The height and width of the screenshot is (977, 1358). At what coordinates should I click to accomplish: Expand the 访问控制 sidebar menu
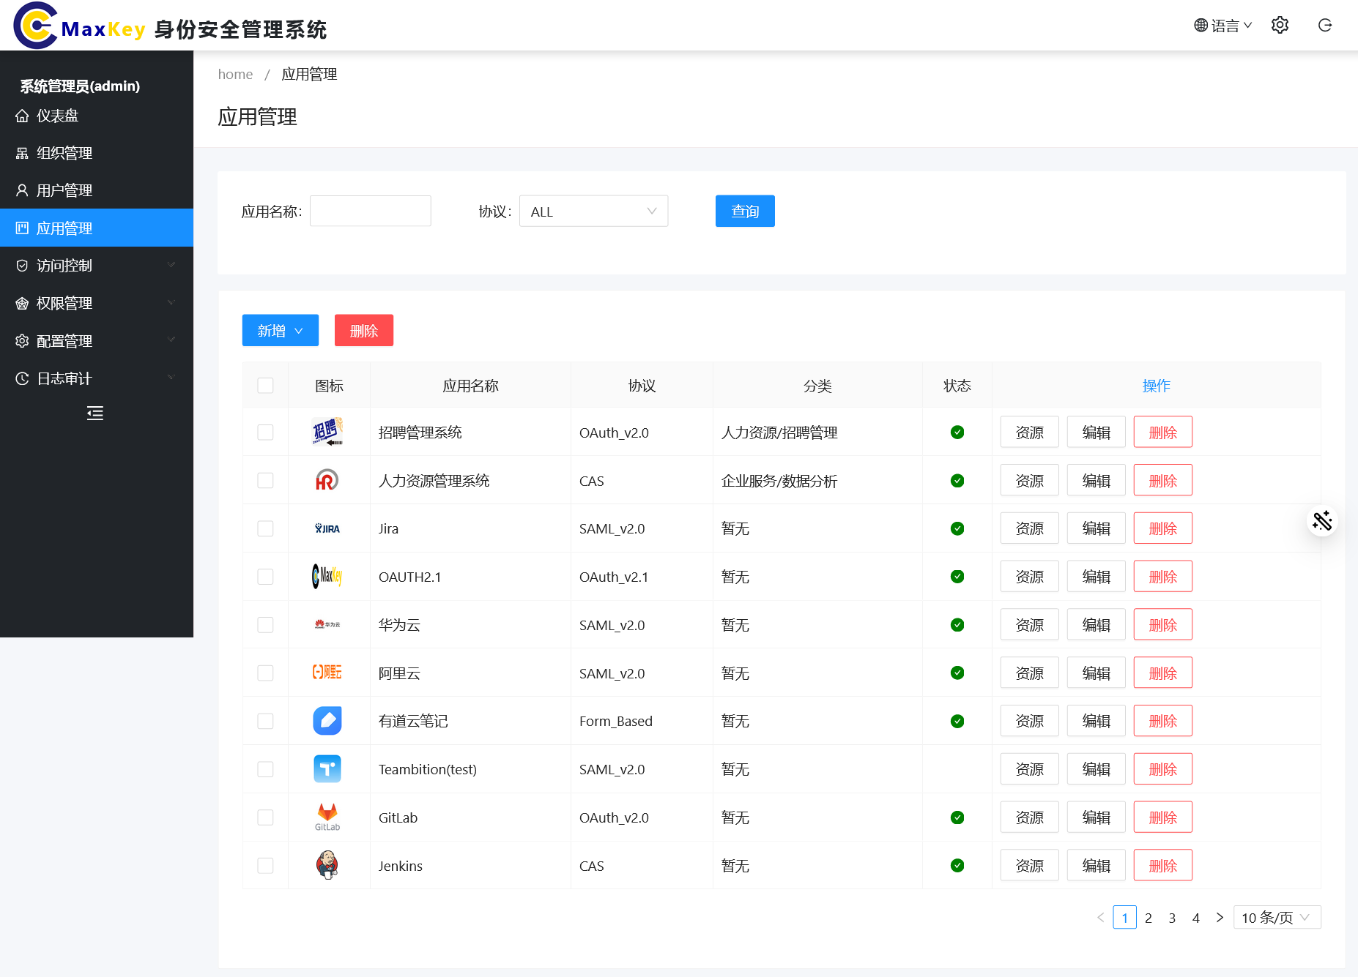pyautogui.click(x=95, y=266)
